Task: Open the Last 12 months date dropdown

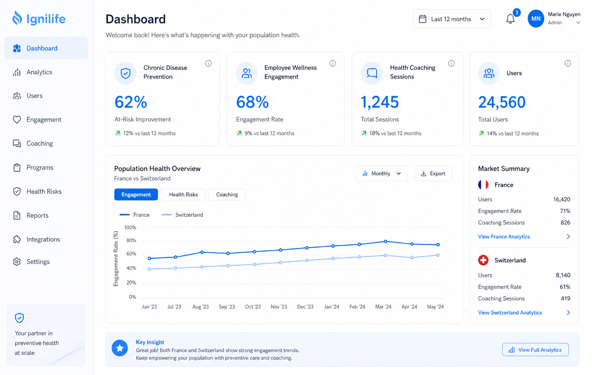Action: tap(452, 19)
